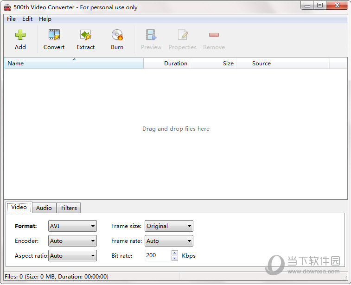Switch to the Filters tab
The height and width of the screenshot is (285, 351).
(69, 208)
